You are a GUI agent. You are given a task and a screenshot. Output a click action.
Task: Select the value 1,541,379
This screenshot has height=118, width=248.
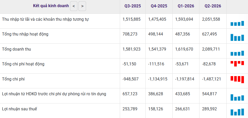pos(157,49)
